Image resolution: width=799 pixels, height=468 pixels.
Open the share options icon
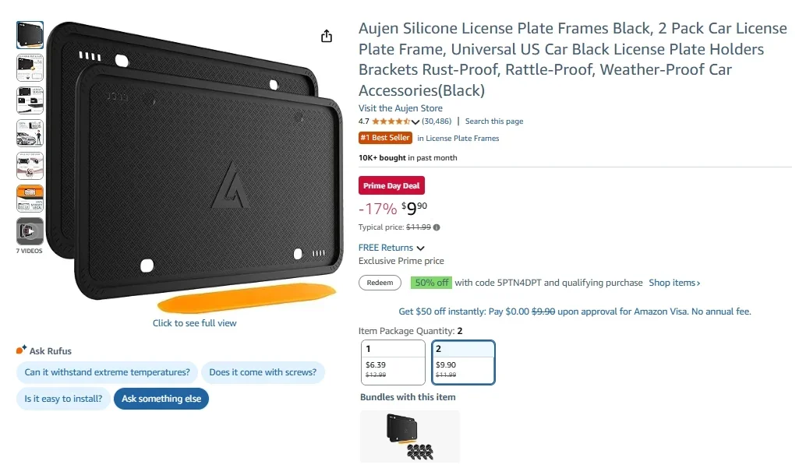(x=326, y=36)
